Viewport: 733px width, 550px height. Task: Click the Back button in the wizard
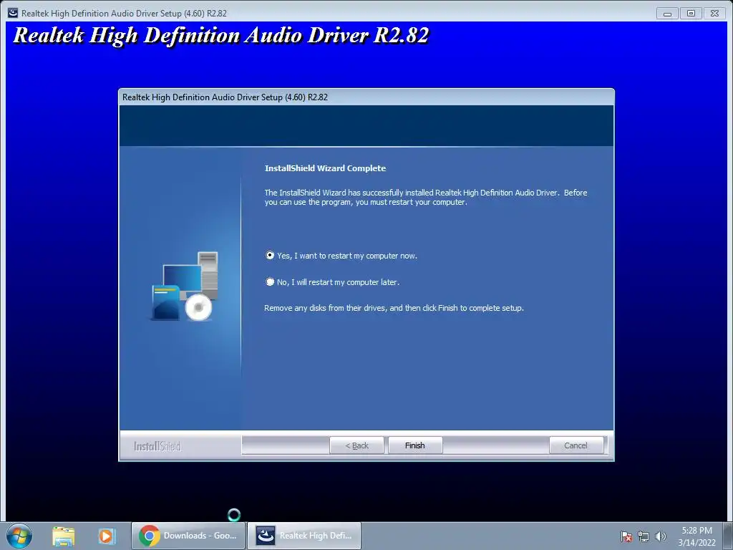[x=356, y=445]
